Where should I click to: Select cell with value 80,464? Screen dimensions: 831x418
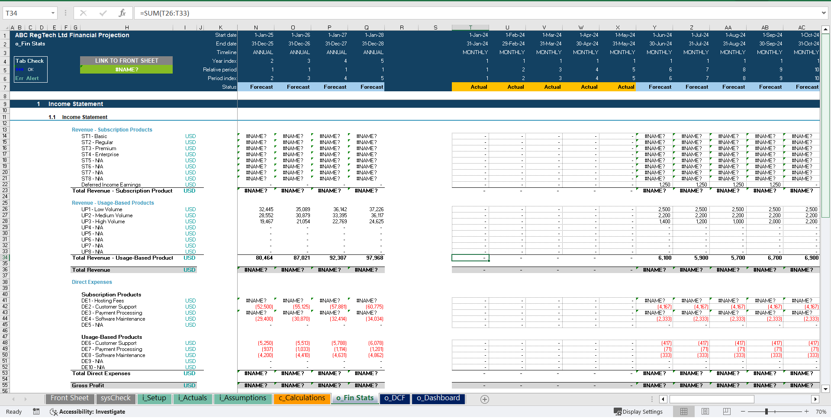point(264,258)
